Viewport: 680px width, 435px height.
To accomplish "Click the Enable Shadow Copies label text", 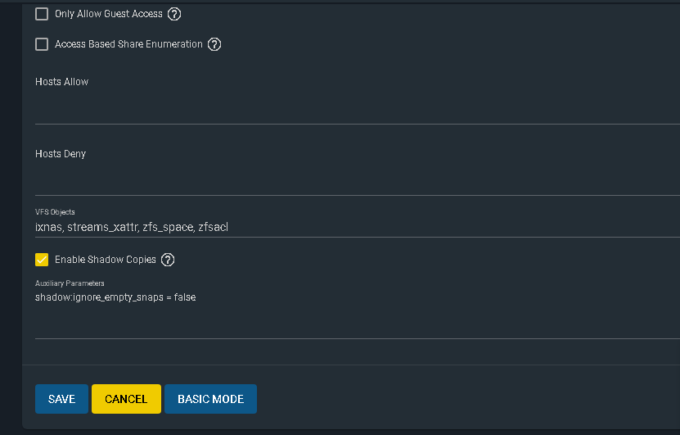I will pos(106,260).
